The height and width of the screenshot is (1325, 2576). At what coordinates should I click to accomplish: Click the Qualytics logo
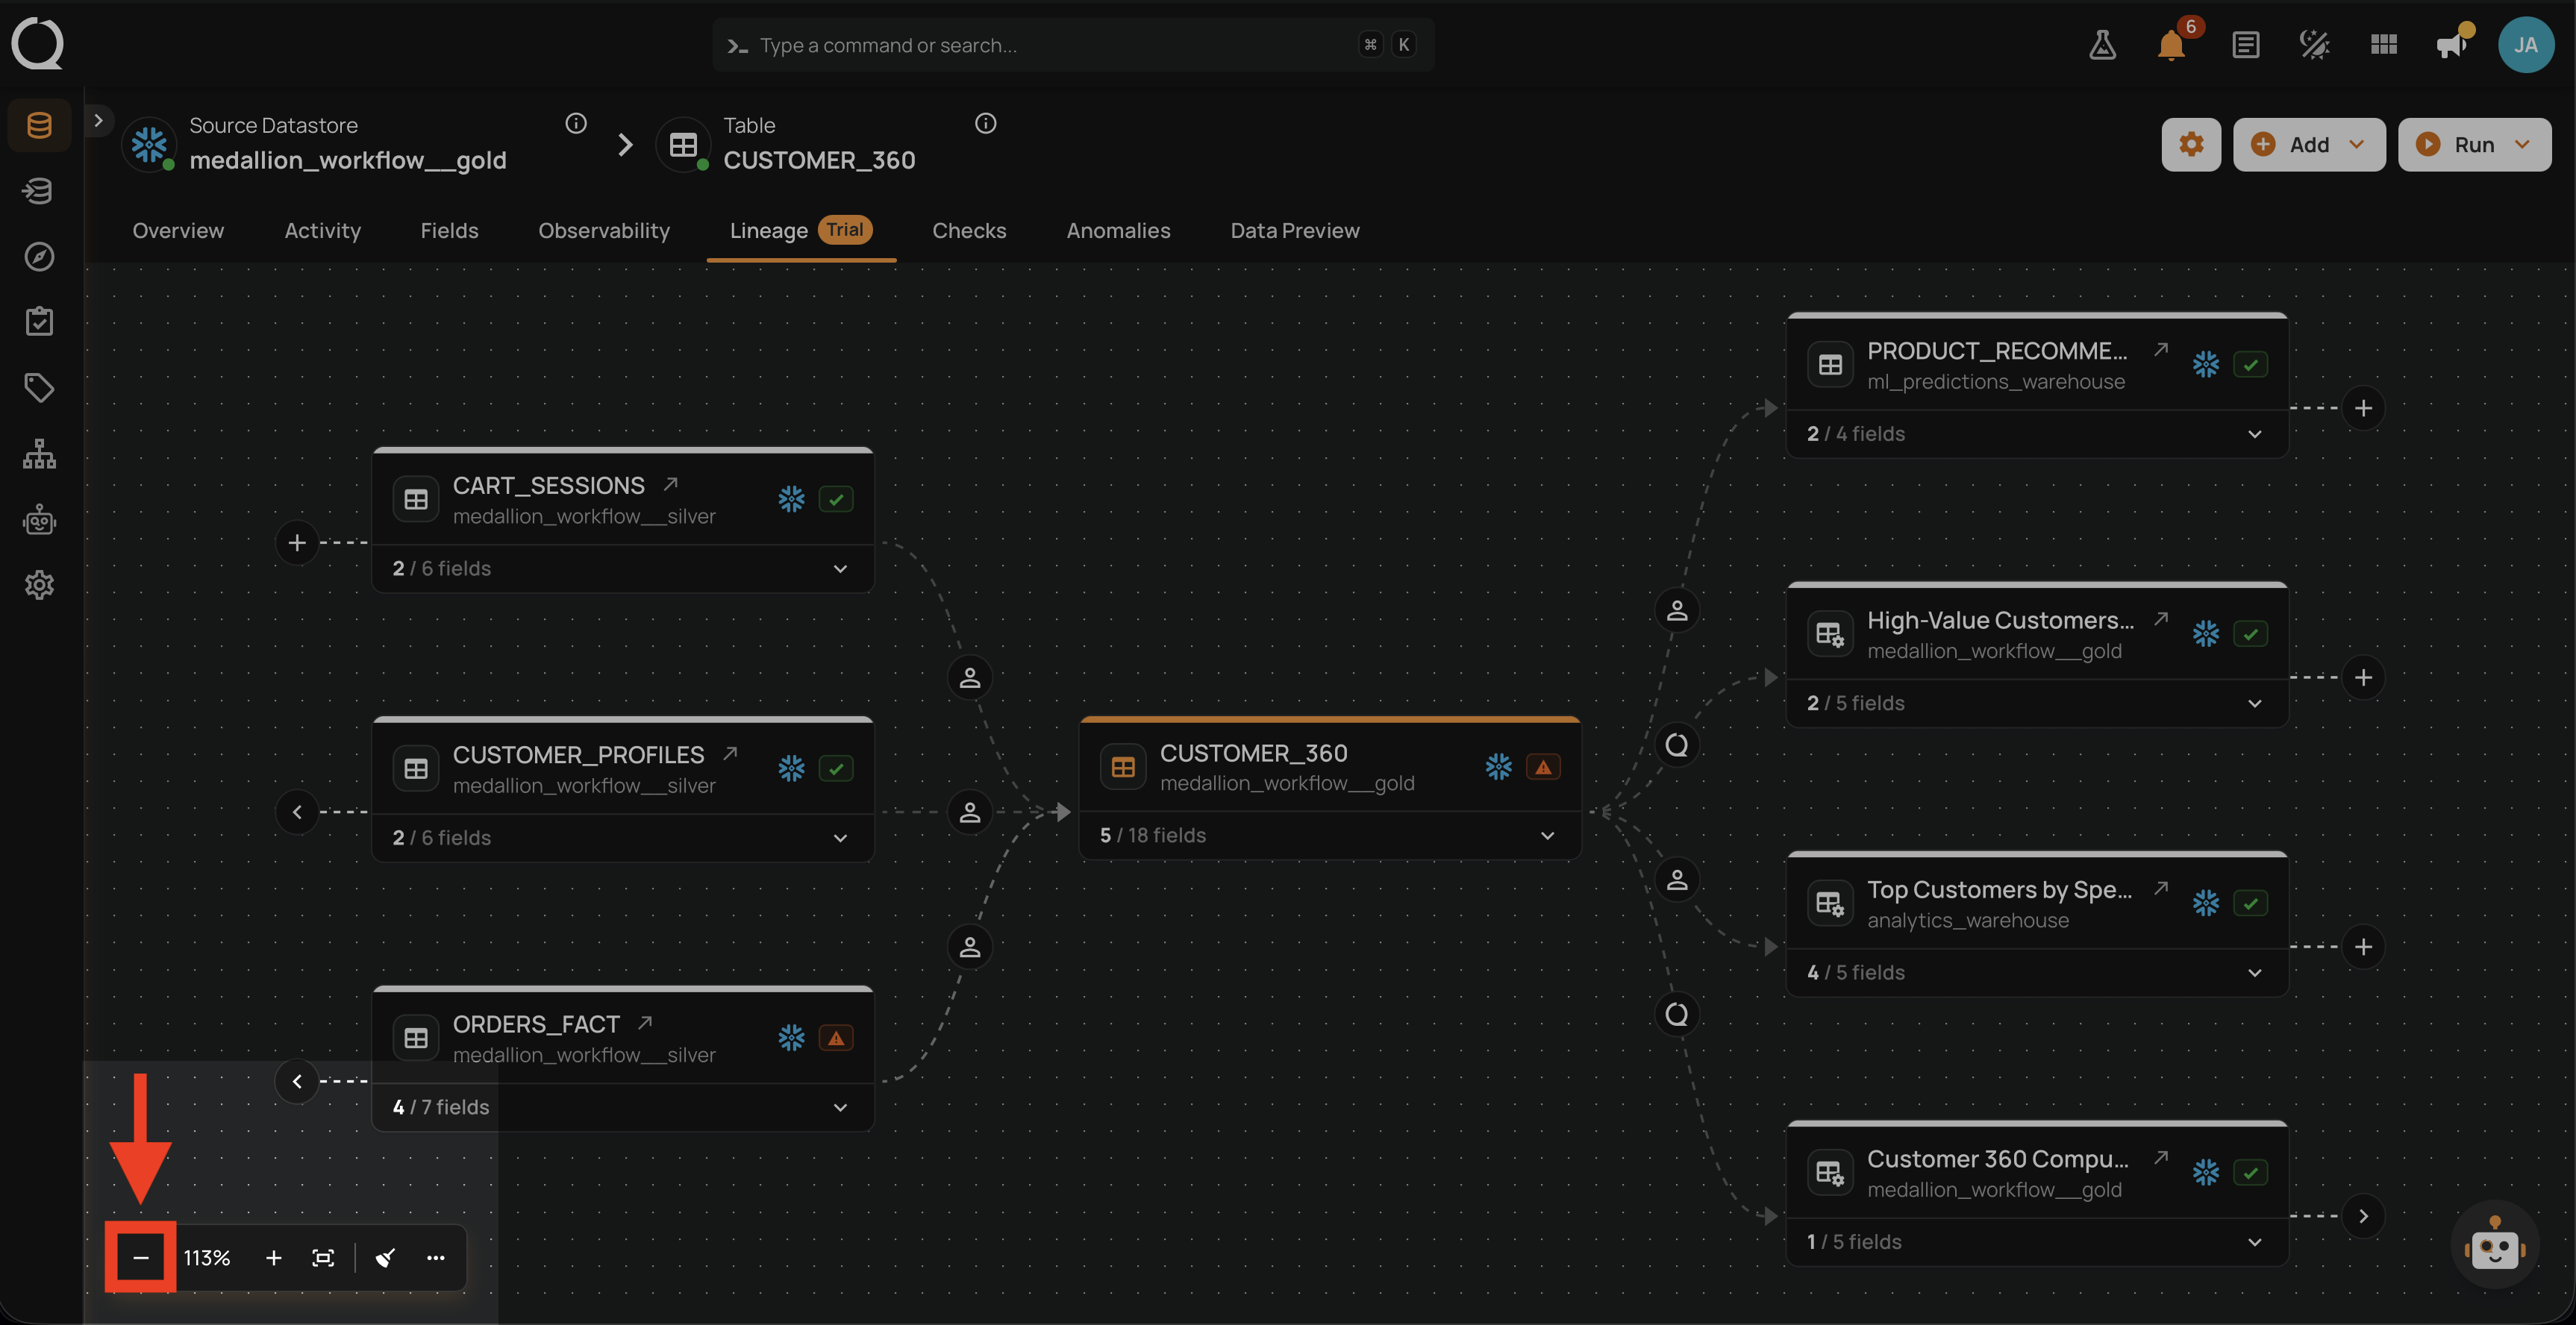[38, 44]
